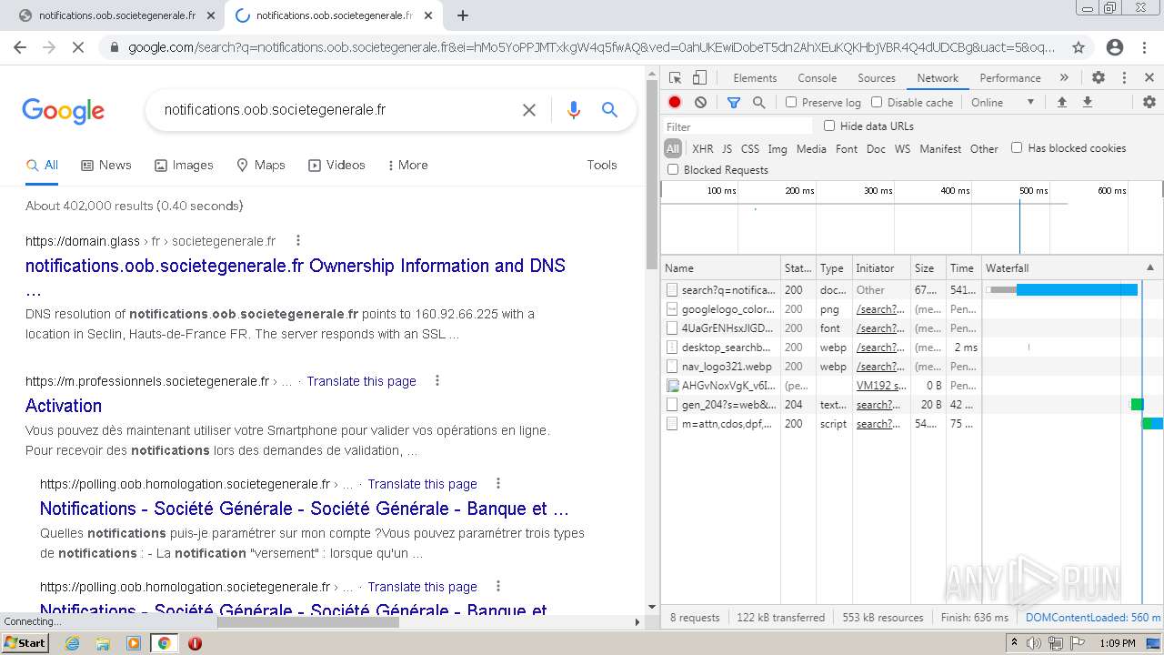Viewport: 1164px width, 655px height.
Task: Open the Images search tab
Action: click(184, 165)
